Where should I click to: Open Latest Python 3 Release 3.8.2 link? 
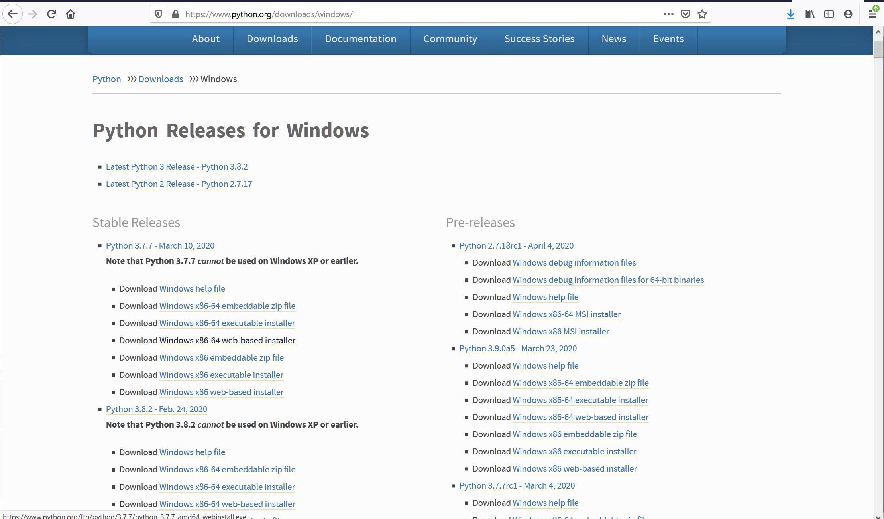tap(177, 167)
